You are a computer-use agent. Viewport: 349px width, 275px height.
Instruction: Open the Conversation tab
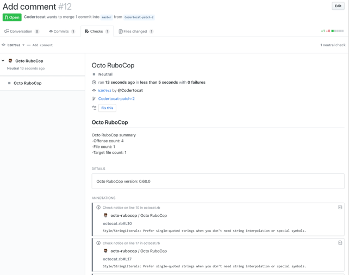point(22,32)
